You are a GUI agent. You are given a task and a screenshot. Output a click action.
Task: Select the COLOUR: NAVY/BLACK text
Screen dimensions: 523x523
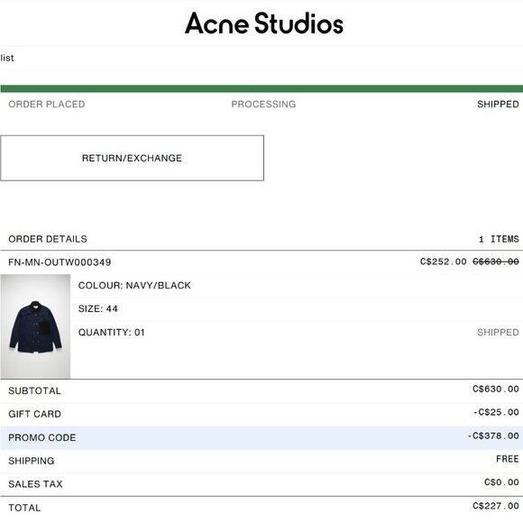(x=134, y=286)
